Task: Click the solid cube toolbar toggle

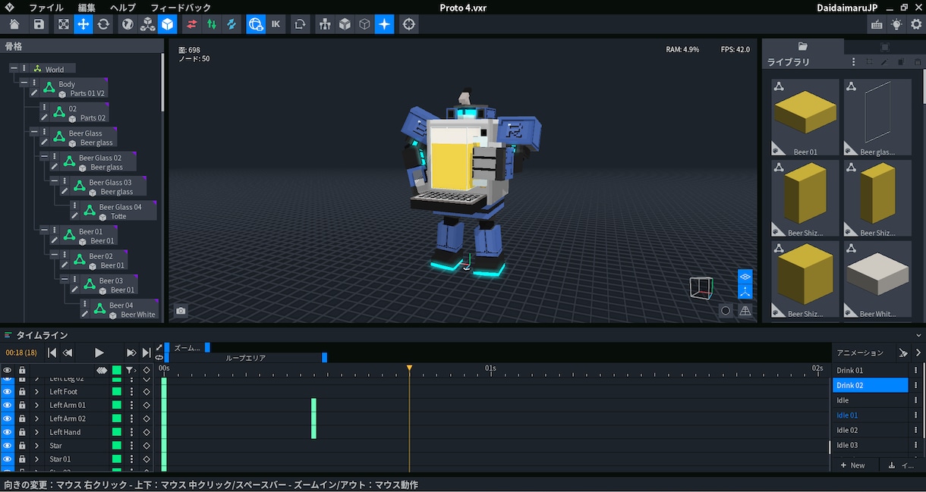Action: click(x=168, y=24)
